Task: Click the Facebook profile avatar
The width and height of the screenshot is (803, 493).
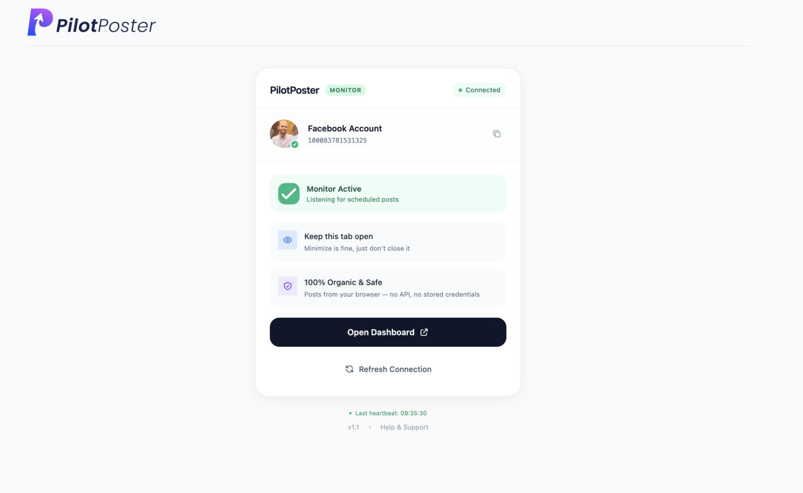Action: tap(284, 134)
